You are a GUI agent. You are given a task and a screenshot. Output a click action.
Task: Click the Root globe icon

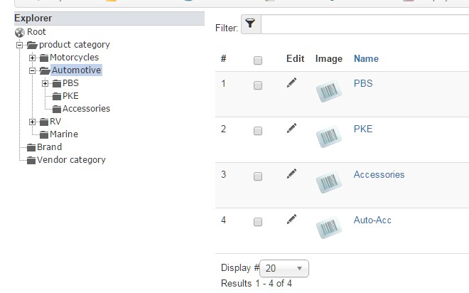19,32
